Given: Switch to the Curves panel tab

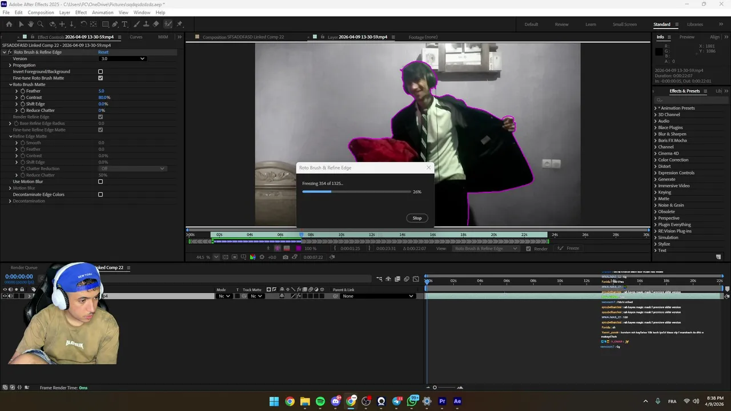Looking at the screenshot, I should pyautogui.click(x=136, y=37).
